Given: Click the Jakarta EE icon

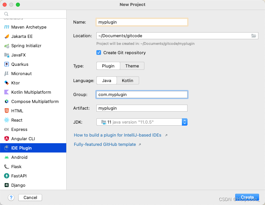Looking at the screenshot, I should tap(7, 36).
